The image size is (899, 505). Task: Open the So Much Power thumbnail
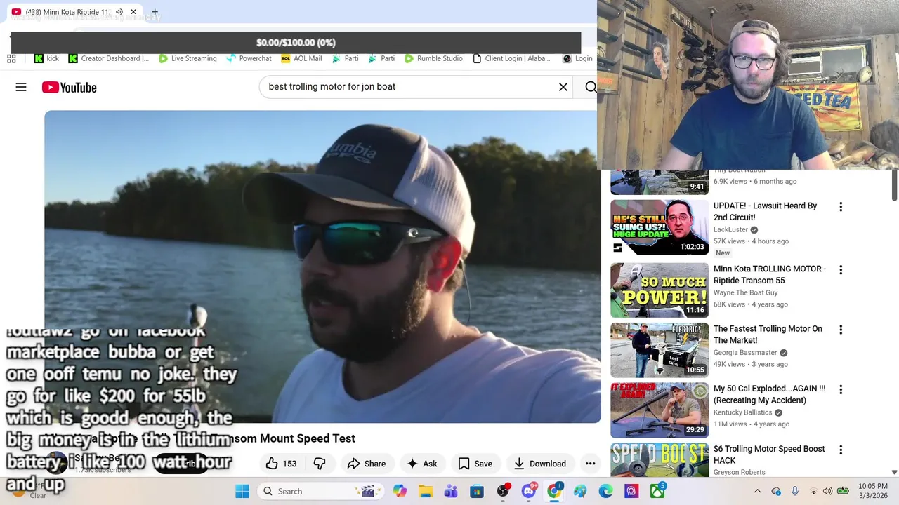660,290
